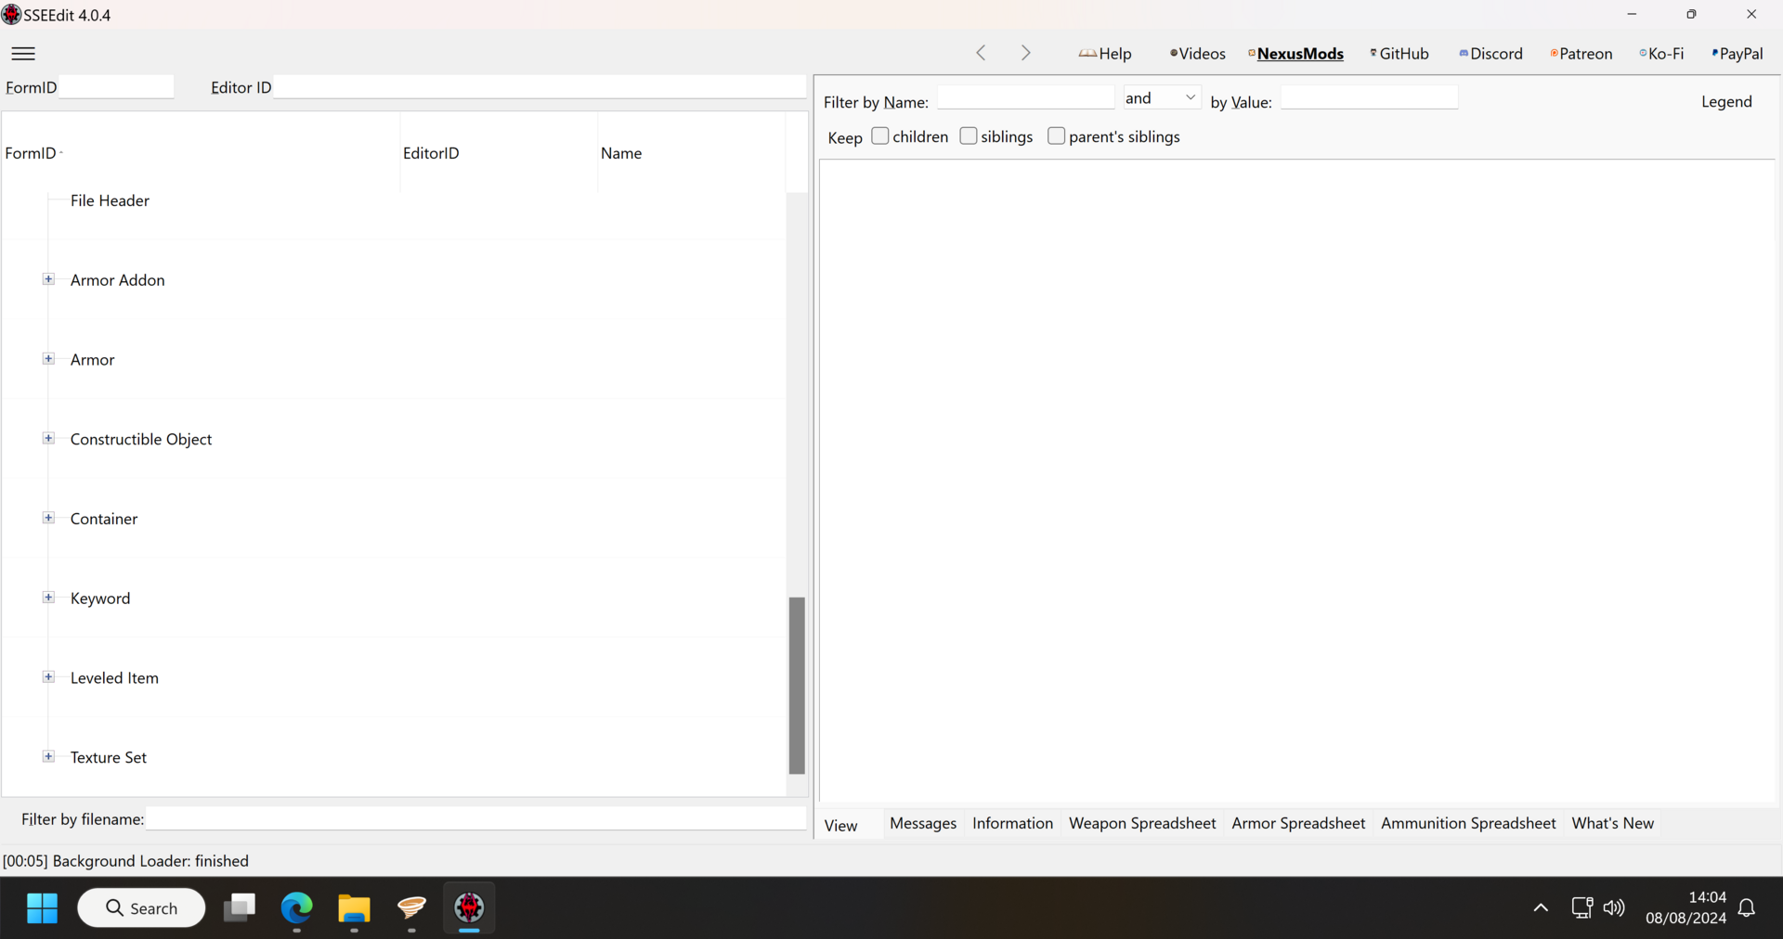Focus the by Value input field

tap(1369, 97)
